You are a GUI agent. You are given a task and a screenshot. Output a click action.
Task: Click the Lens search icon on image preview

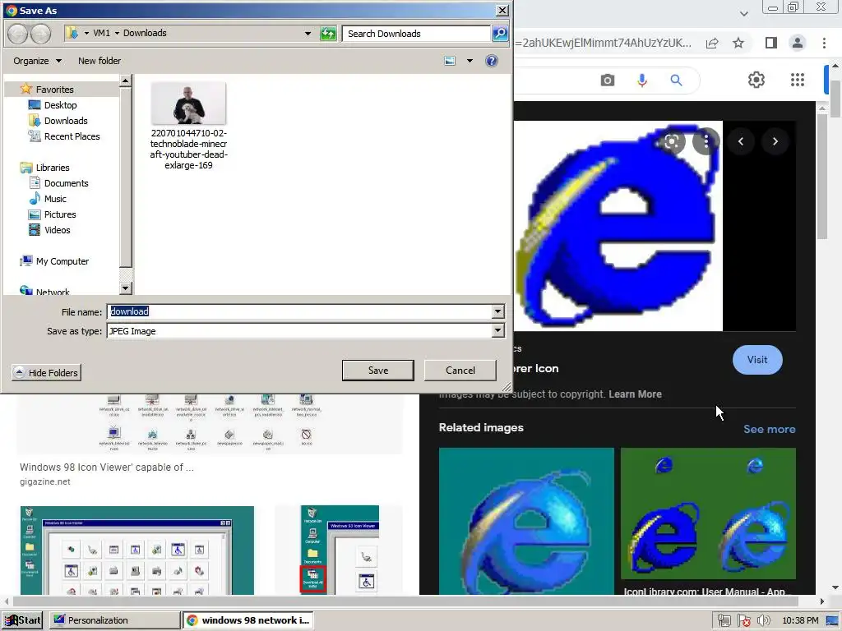point(671,141)
